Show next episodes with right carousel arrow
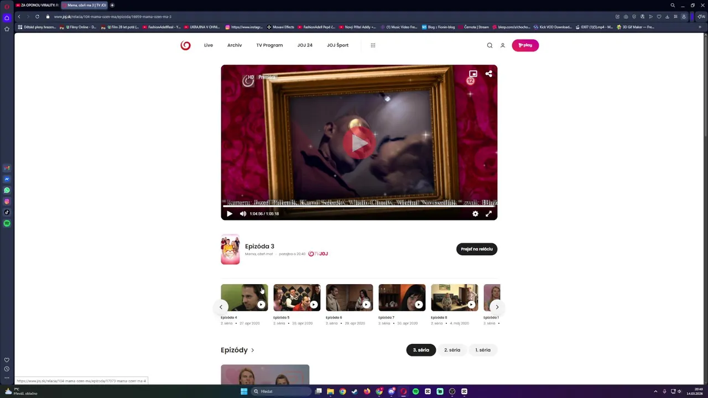The image size is (708, 398). 497,307
